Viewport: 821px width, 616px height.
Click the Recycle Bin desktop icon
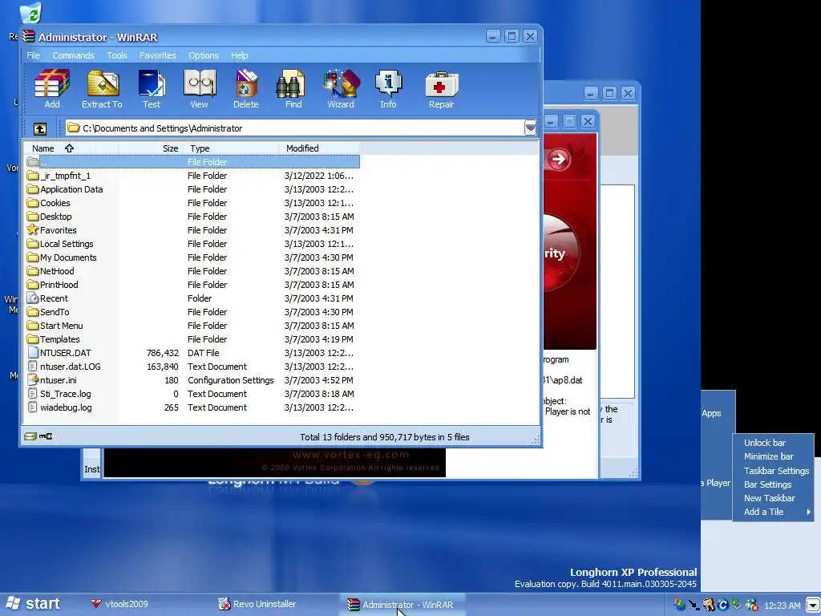[31, 13]
